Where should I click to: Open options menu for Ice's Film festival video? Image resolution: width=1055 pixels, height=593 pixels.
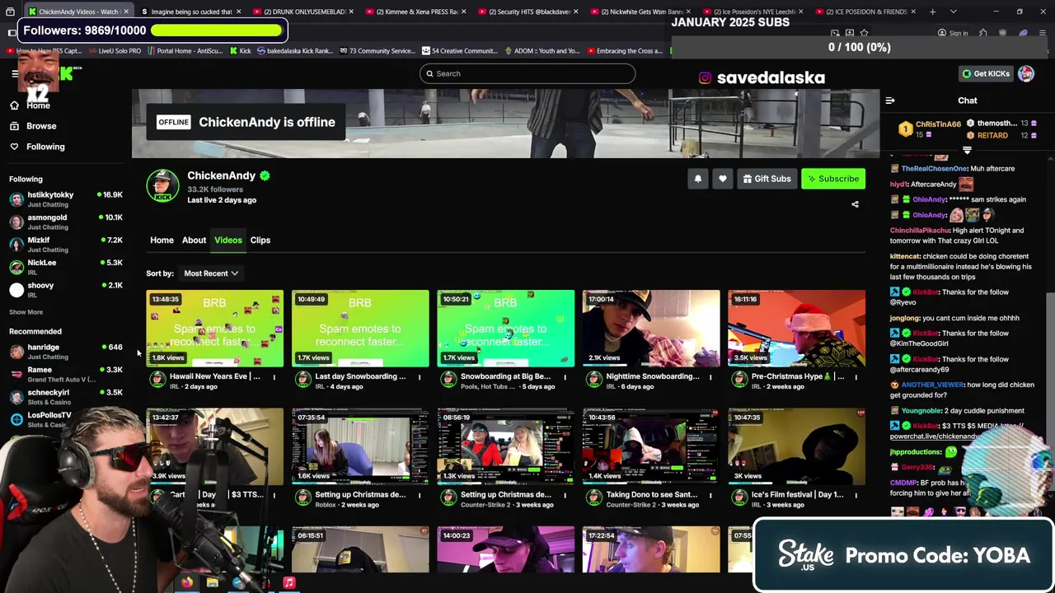pyautogui.click(x=856, y=495)
